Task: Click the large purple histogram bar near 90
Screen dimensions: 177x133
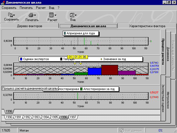Action: coord(127,73)
